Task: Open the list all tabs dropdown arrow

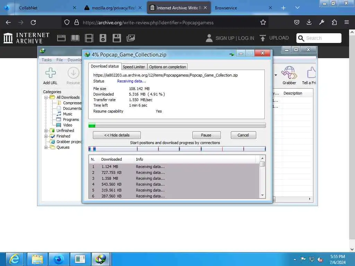Action: 297,8
